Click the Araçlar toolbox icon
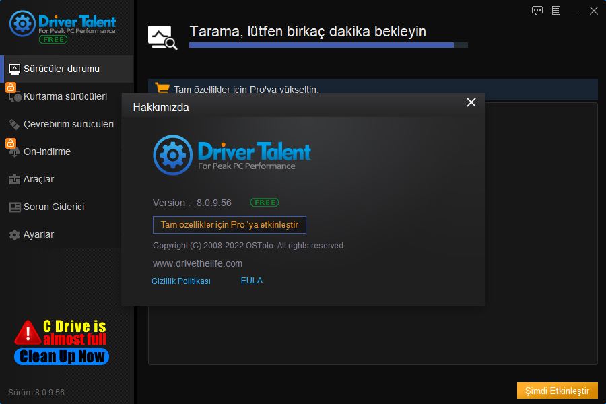Image resolution: width=606 pixels, height=404 pixels. pyautogui.click(x=14, y=179)
